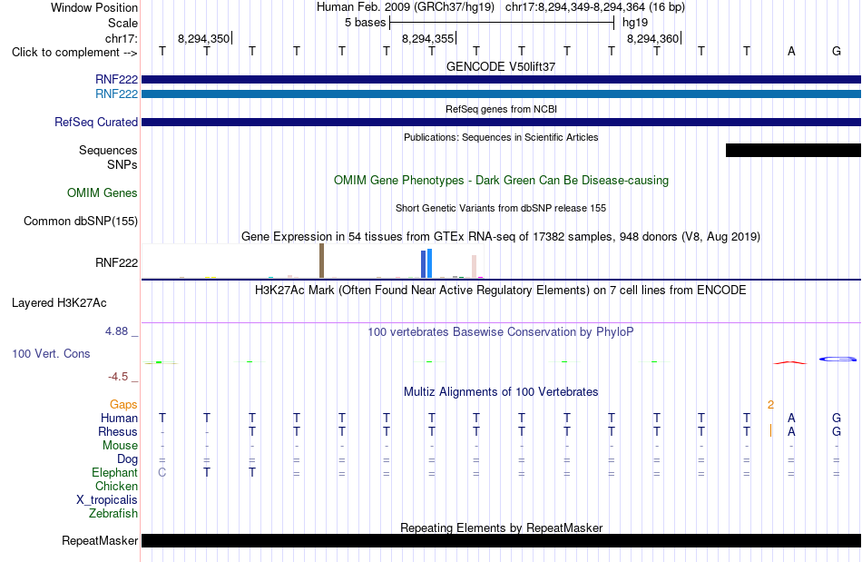Click the Window Position label
This screenshot has width=862, height=562.
coord(94,7)
